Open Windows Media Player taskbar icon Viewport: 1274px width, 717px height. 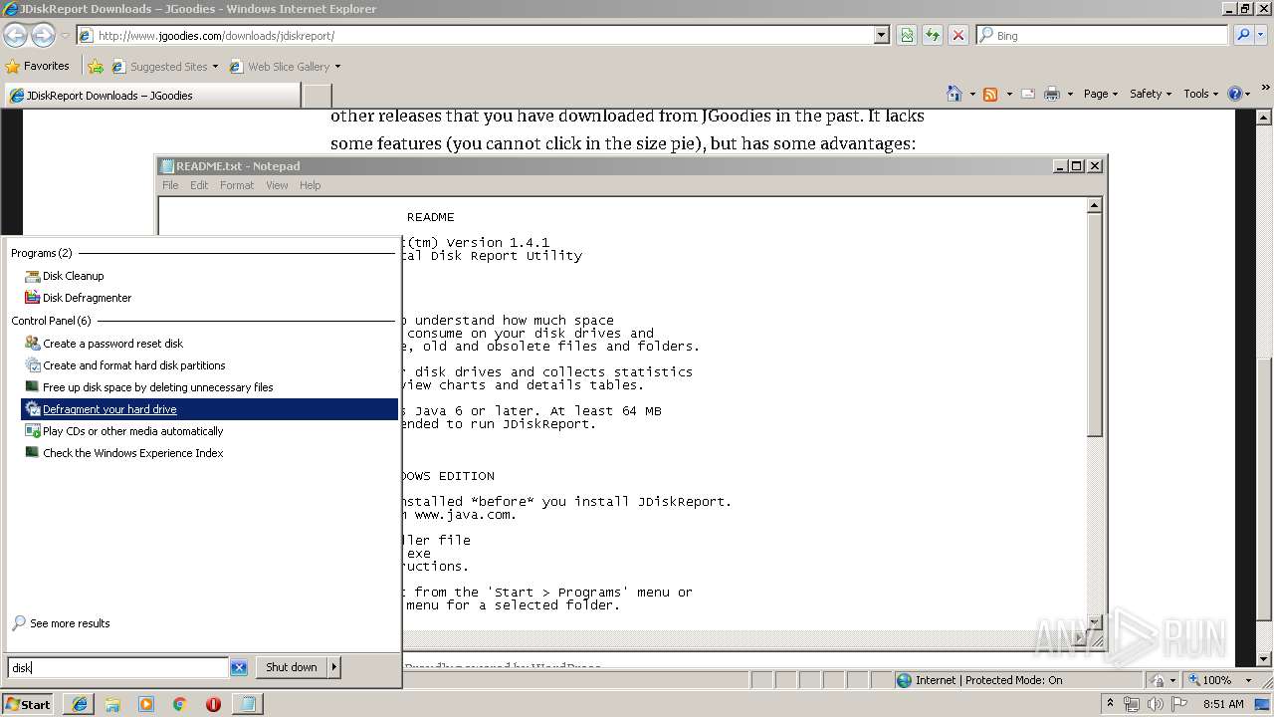[146, 704]
